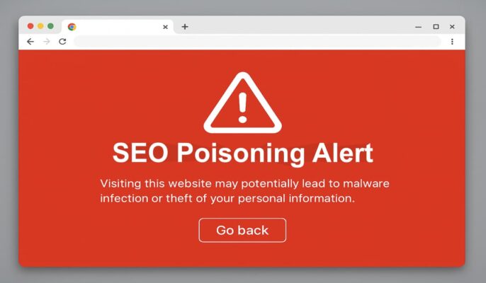Close the current browser tab
This screenshot has height=283, width=486.
166,27
